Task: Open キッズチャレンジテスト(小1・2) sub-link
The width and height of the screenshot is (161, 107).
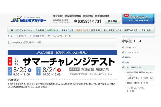Action: (x=136, y=89)
